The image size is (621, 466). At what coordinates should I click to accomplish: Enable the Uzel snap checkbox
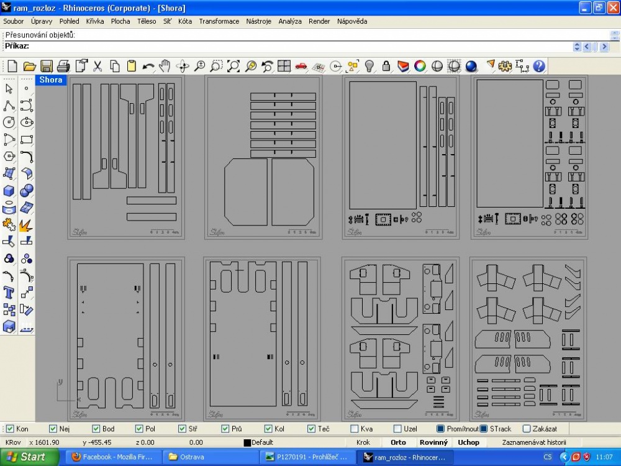397,429
